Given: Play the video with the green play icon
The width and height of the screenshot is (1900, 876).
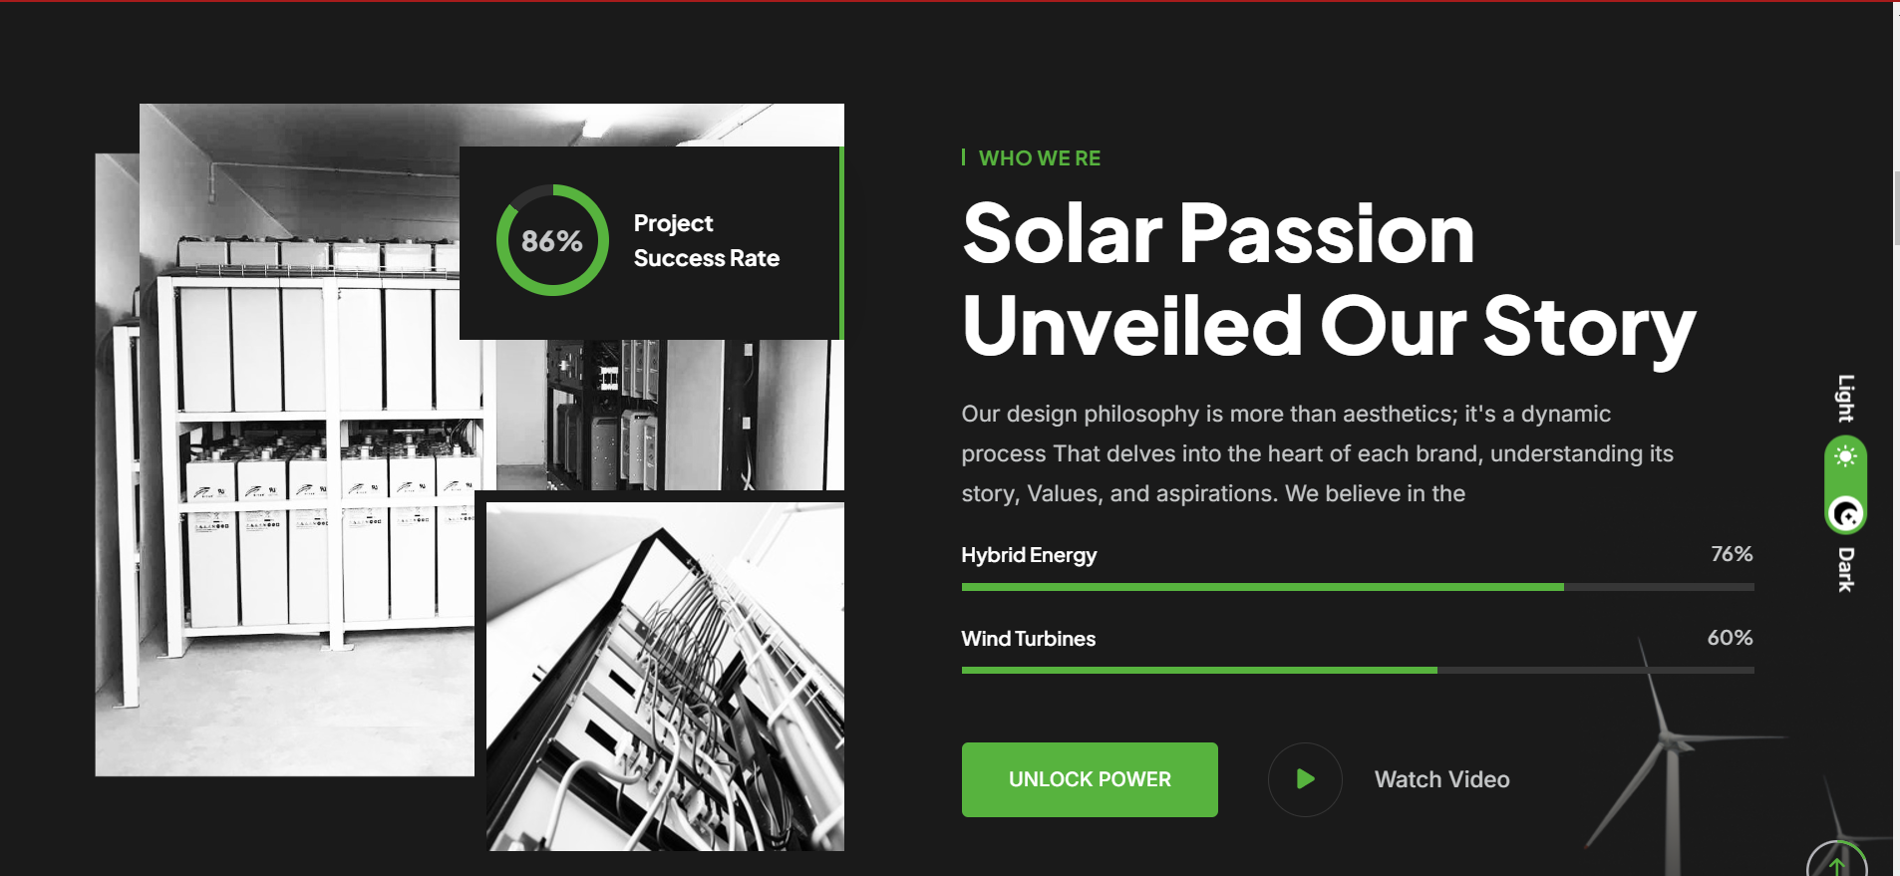Looking at the screenshot, I should (x=1305, y=779).
